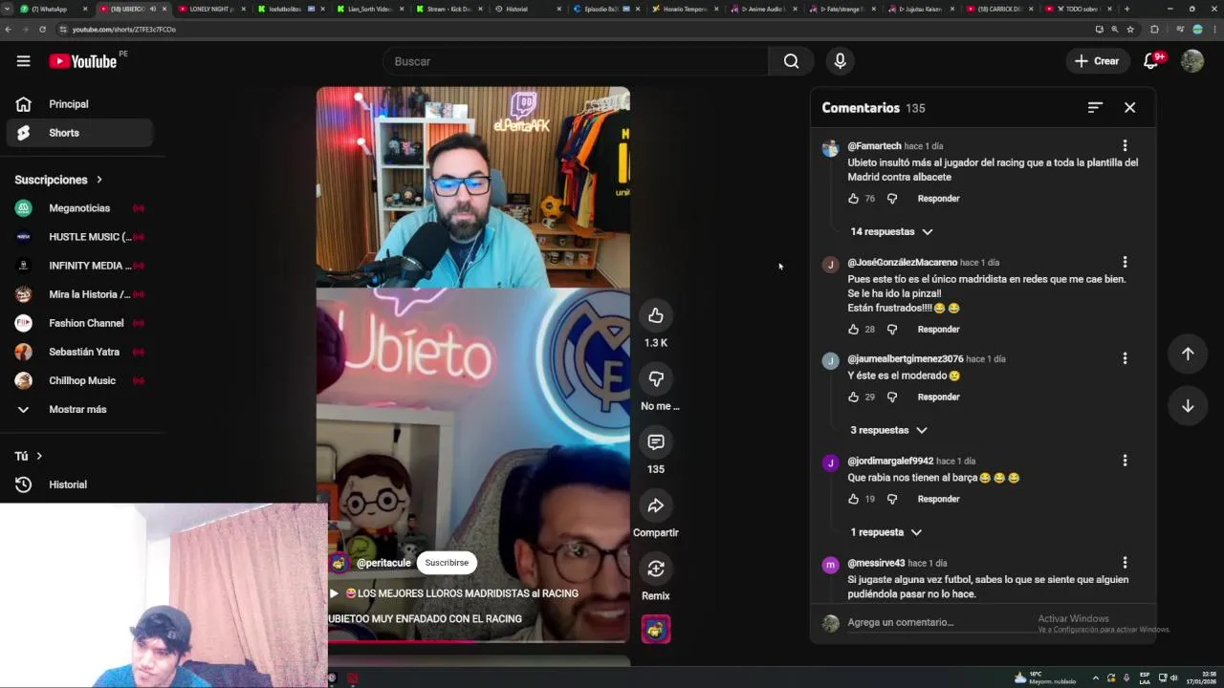
Task: Dislike @jaumealbertgimenez3076's comment
Action: 892,397
